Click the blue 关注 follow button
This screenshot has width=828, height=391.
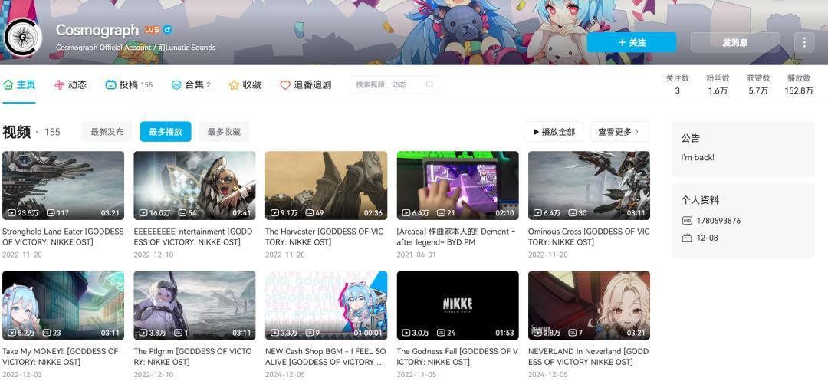tap(632, 43)
